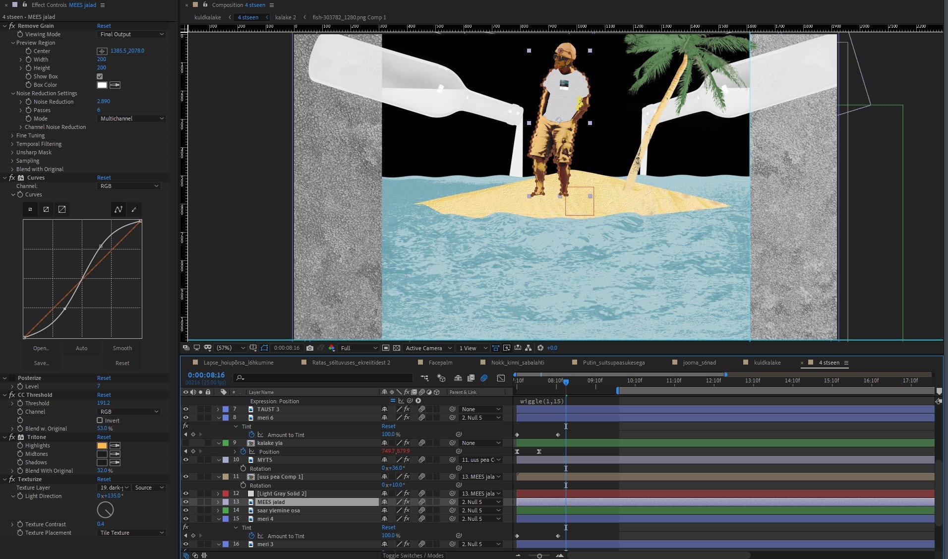Expand the Fine Tuning section
Screen dimensions: 948x559
tap(12, 135)
